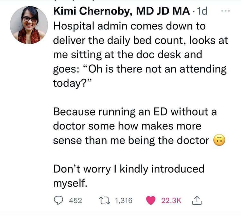Click the 1d timestamp link
Viewport: 241px width, 221px height.
click(x=202, y=11)
